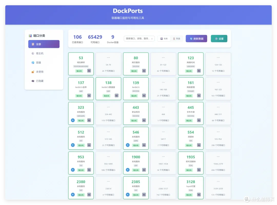Click blue plus icon on port 2385
This screenshot has width=277, height=205.
[x=128, y=194]
